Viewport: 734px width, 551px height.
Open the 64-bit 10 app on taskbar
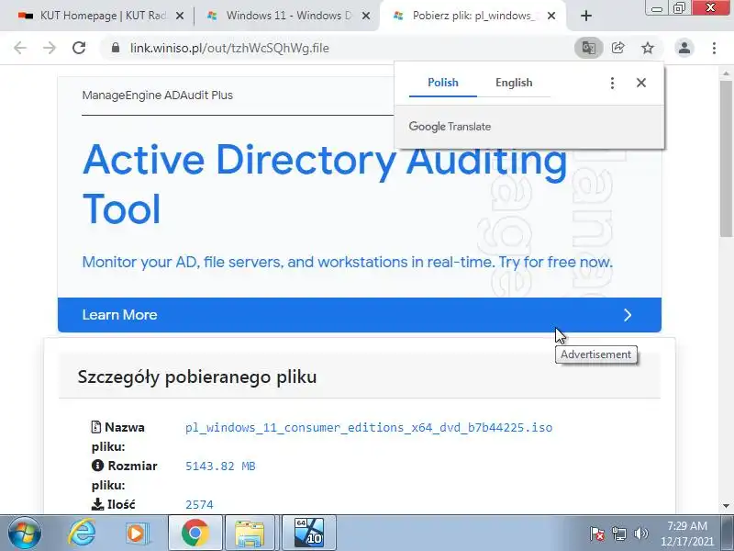click(x=309, y=534)
